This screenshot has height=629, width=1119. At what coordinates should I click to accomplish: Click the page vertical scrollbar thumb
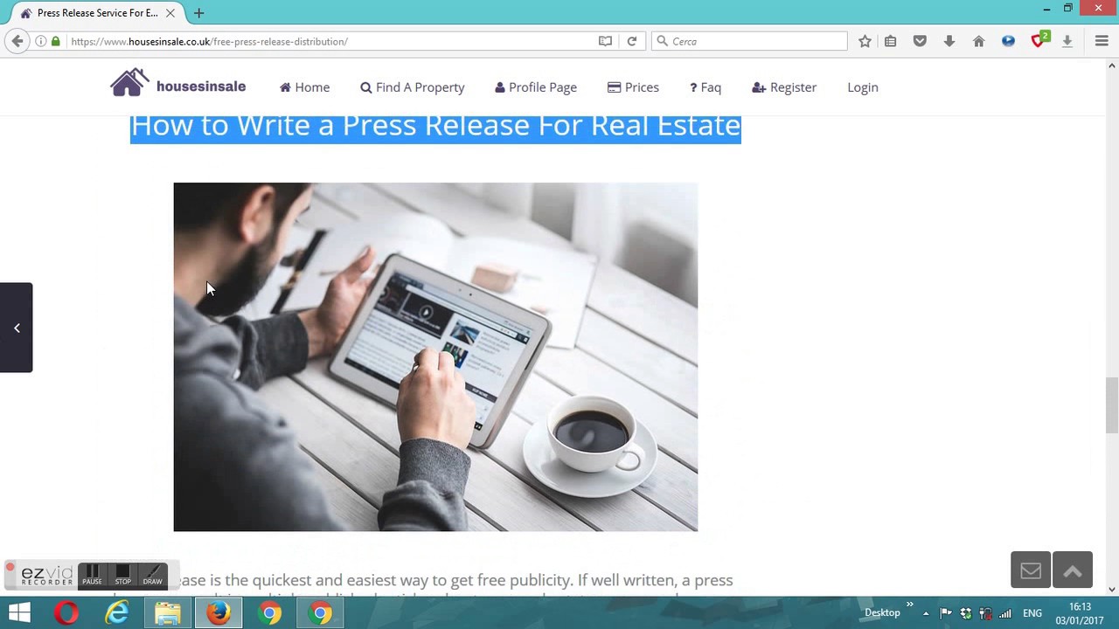pyautogui.click(x=1112, y=404)
